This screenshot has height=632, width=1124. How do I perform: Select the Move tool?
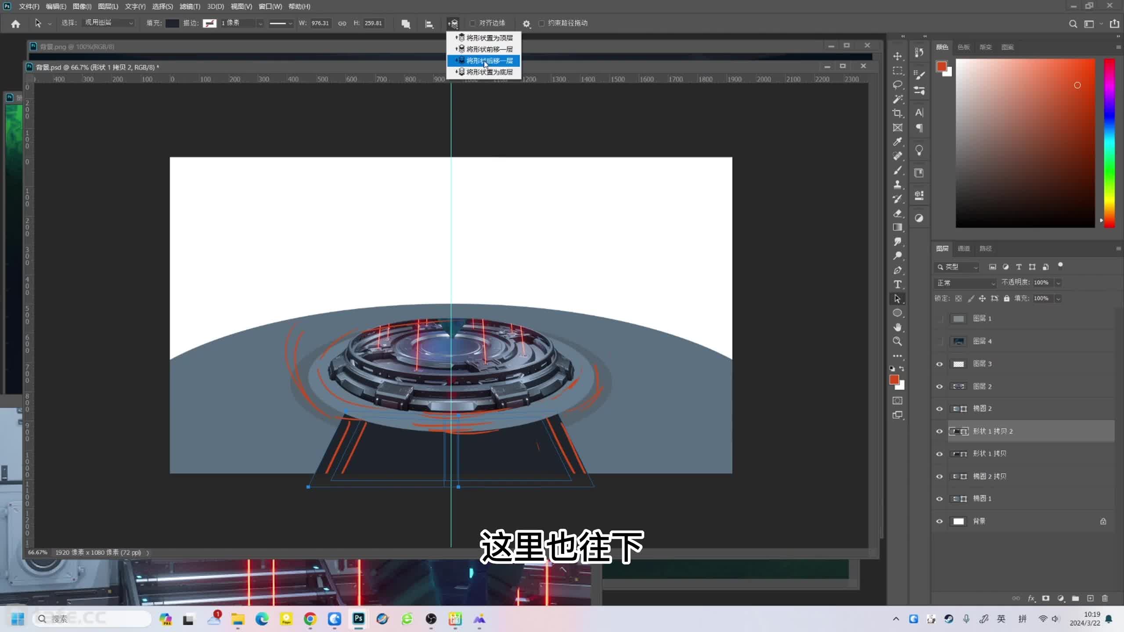(897, 56)
